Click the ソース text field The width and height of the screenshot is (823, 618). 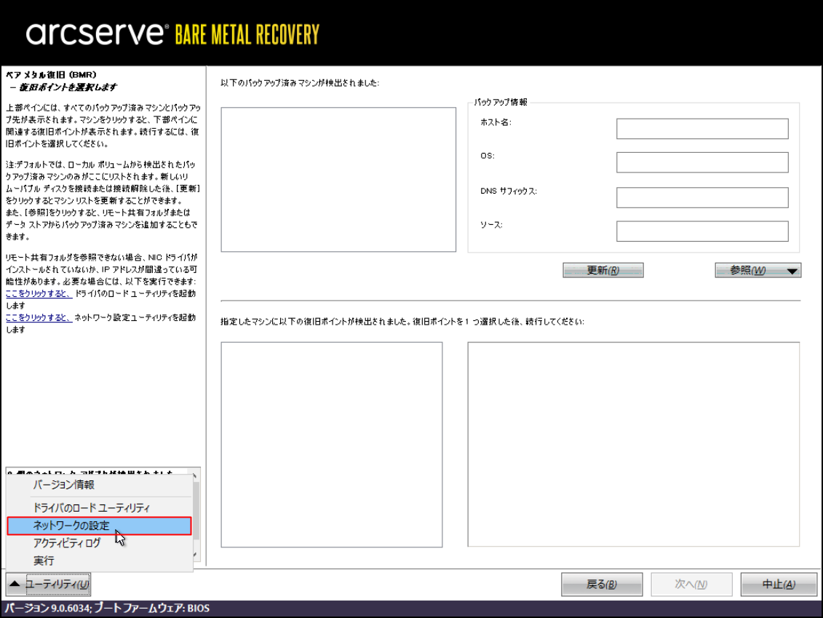[x=701, y=231]
